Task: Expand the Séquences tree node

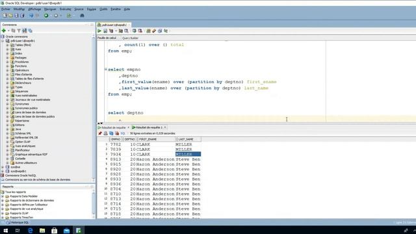Action: pos(7,91)
